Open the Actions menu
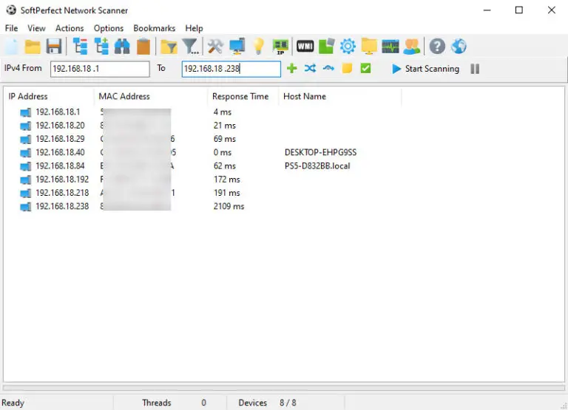Viewport: 568px width, 410px height. pos(70,28)
